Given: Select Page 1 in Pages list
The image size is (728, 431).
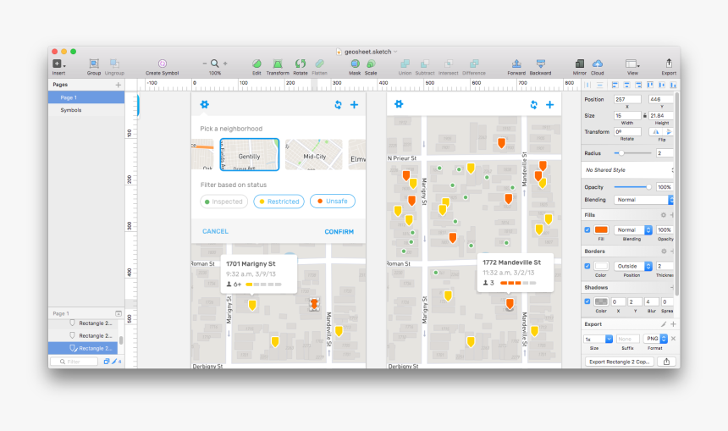Looking at the screenshot, I should 69,97.
